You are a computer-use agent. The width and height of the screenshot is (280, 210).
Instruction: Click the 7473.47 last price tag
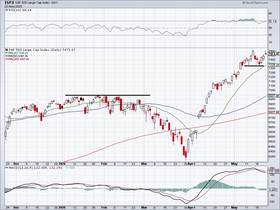pyautogui.click(x=273, y=54)
